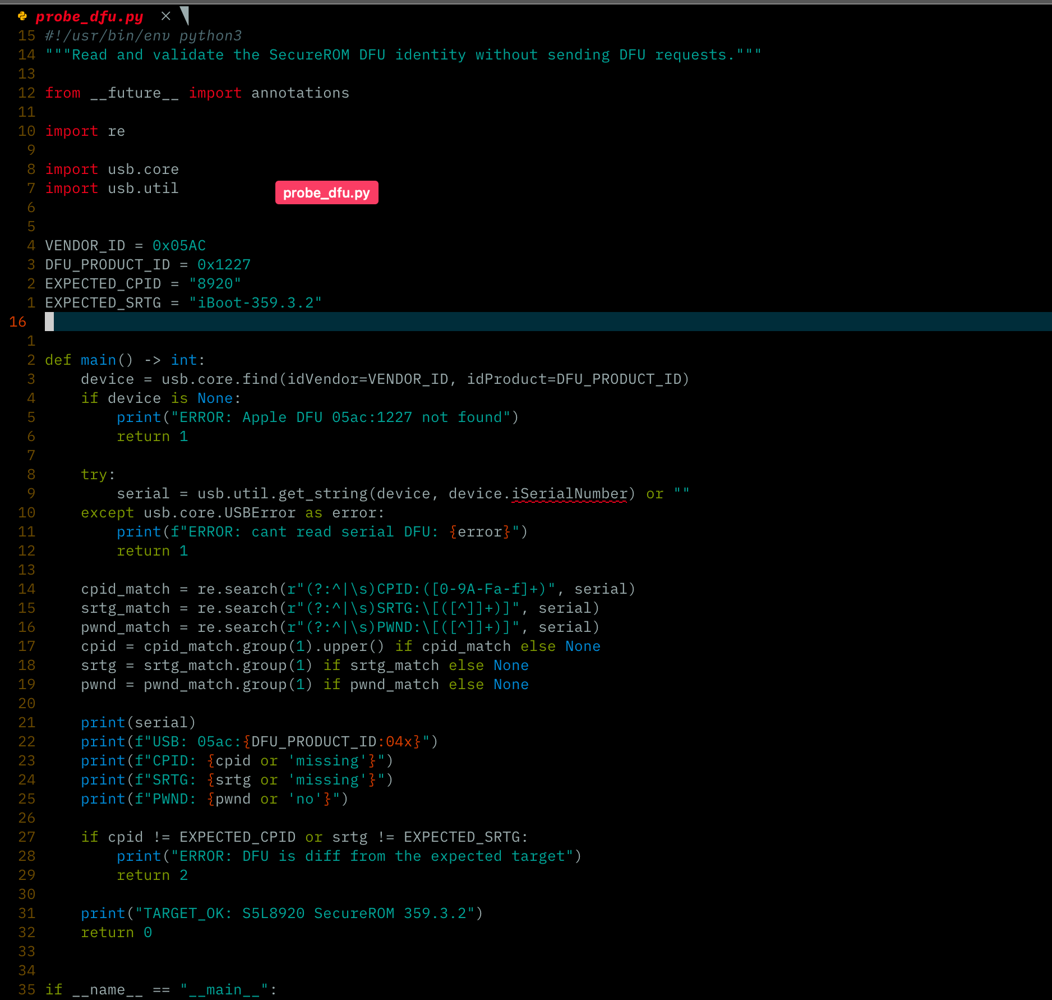
Task: Click 'usb.core.find' call
Action: 219,379
